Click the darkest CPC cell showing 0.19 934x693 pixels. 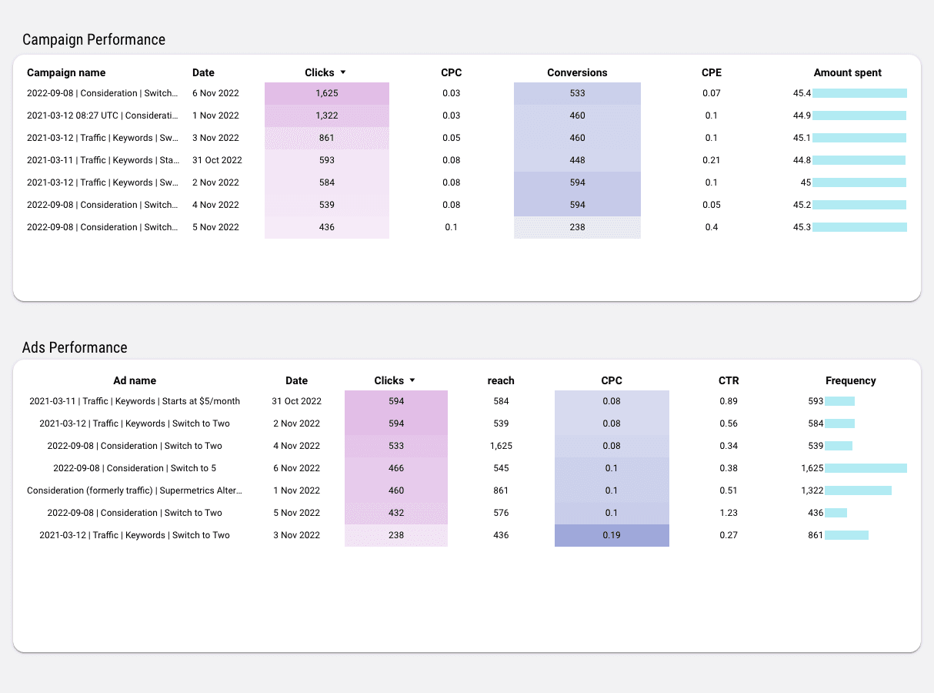[x=612, y=534]
